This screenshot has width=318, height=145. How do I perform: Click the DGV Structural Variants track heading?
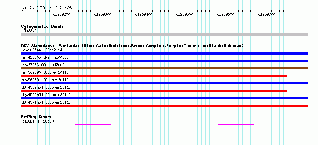(133, 46)
